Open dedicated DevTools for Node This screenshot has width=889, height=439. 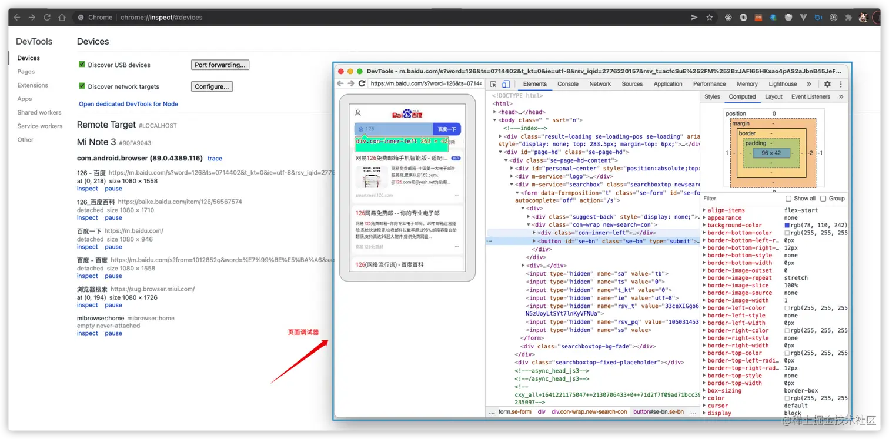click(128, 104)
